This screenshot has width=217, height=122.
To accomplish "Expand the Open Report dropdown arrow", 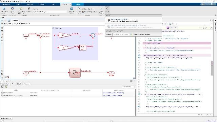I will [x=94, y=9].
